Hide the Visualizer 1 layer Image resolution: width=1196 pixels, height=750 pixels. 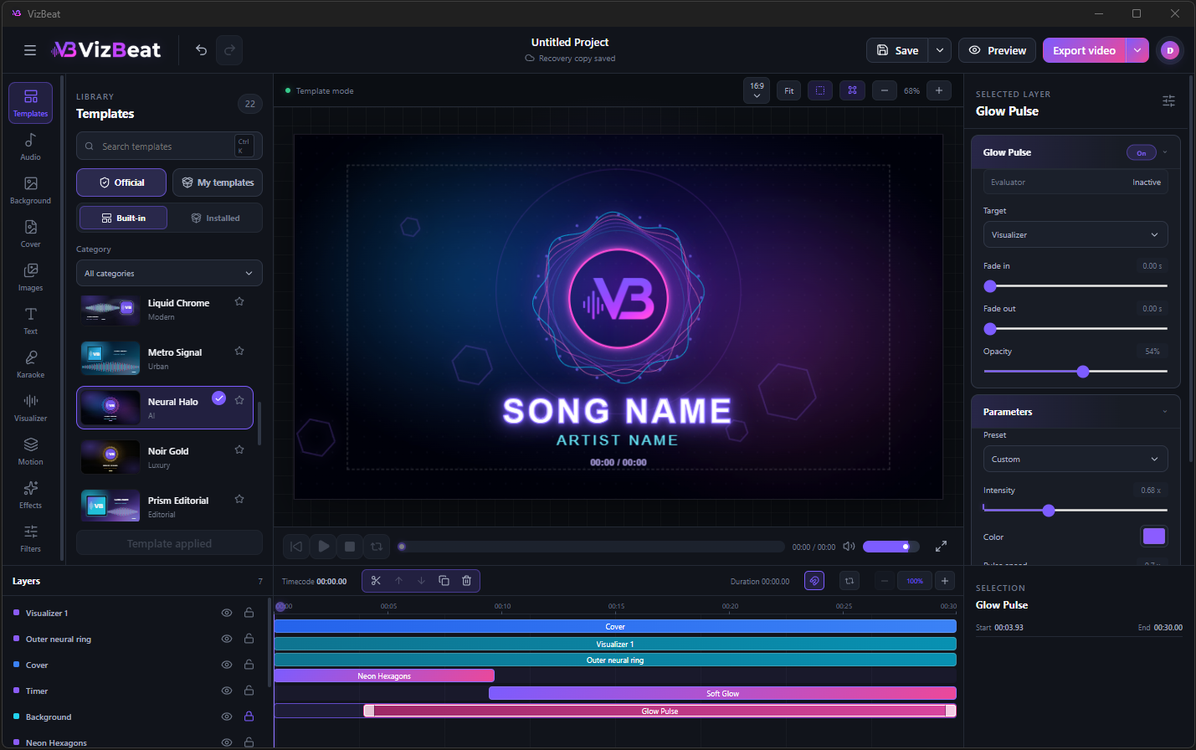coord(227,613)
